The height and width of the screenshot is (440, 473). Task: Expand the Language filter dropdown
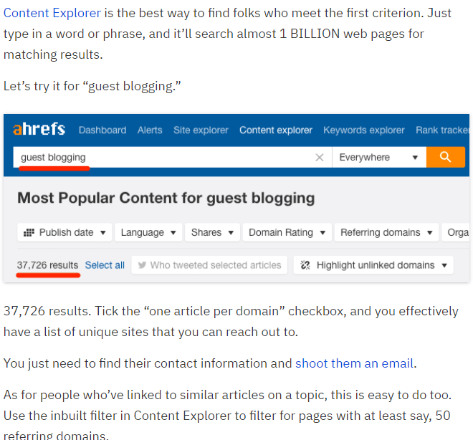click(x=148, y=233)
